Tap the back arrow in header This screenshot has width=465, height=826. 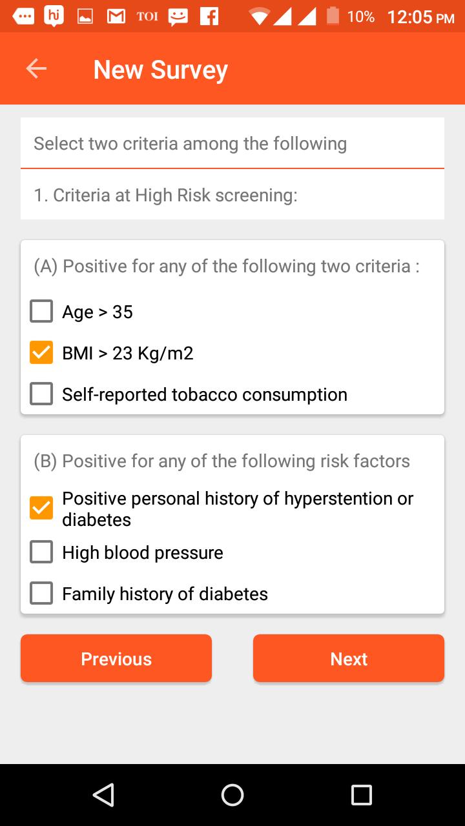36,69
